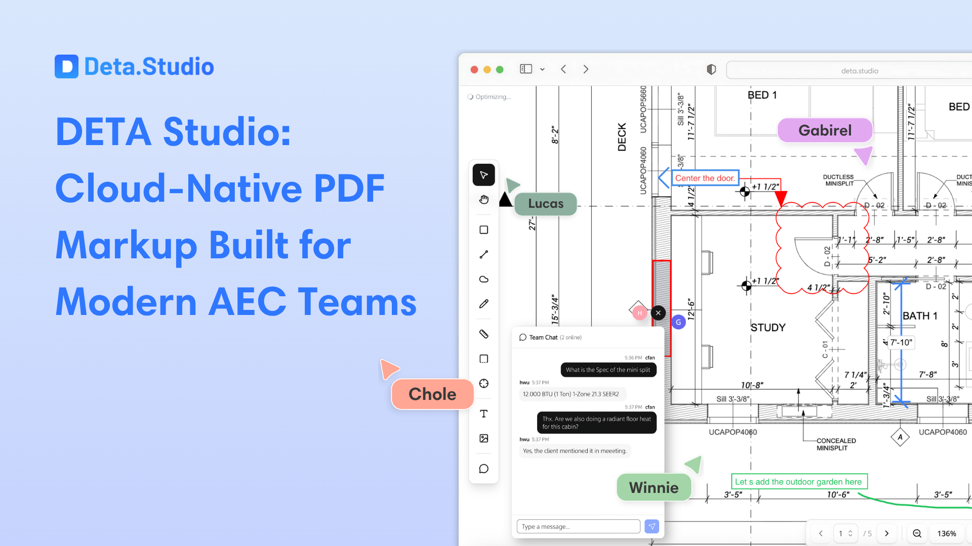
Task: Switch to the Team Chat panel
Action: pos(543,337)
